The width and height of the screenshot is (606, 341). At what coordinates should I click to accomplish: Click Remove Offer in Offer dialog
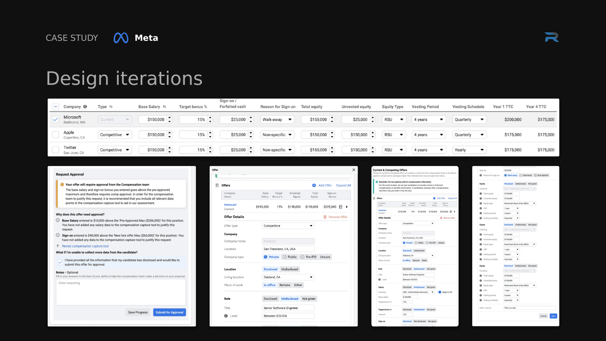[338, 217]
